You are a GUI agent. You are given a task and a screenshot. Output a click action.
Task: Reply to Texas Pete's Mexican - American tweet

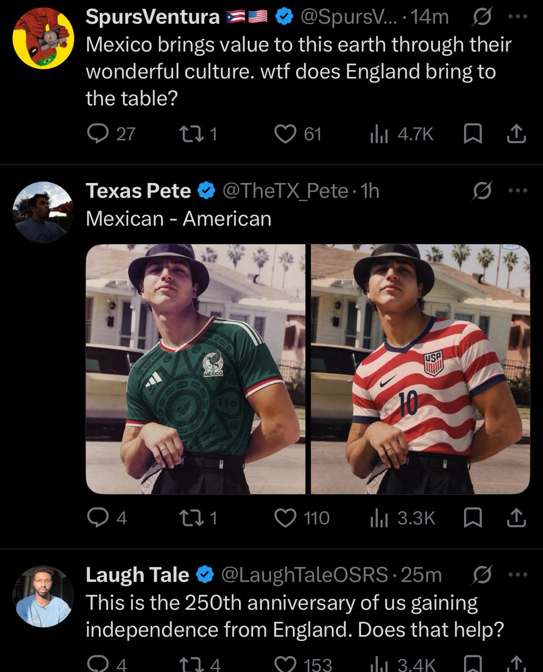click(99, 518)
